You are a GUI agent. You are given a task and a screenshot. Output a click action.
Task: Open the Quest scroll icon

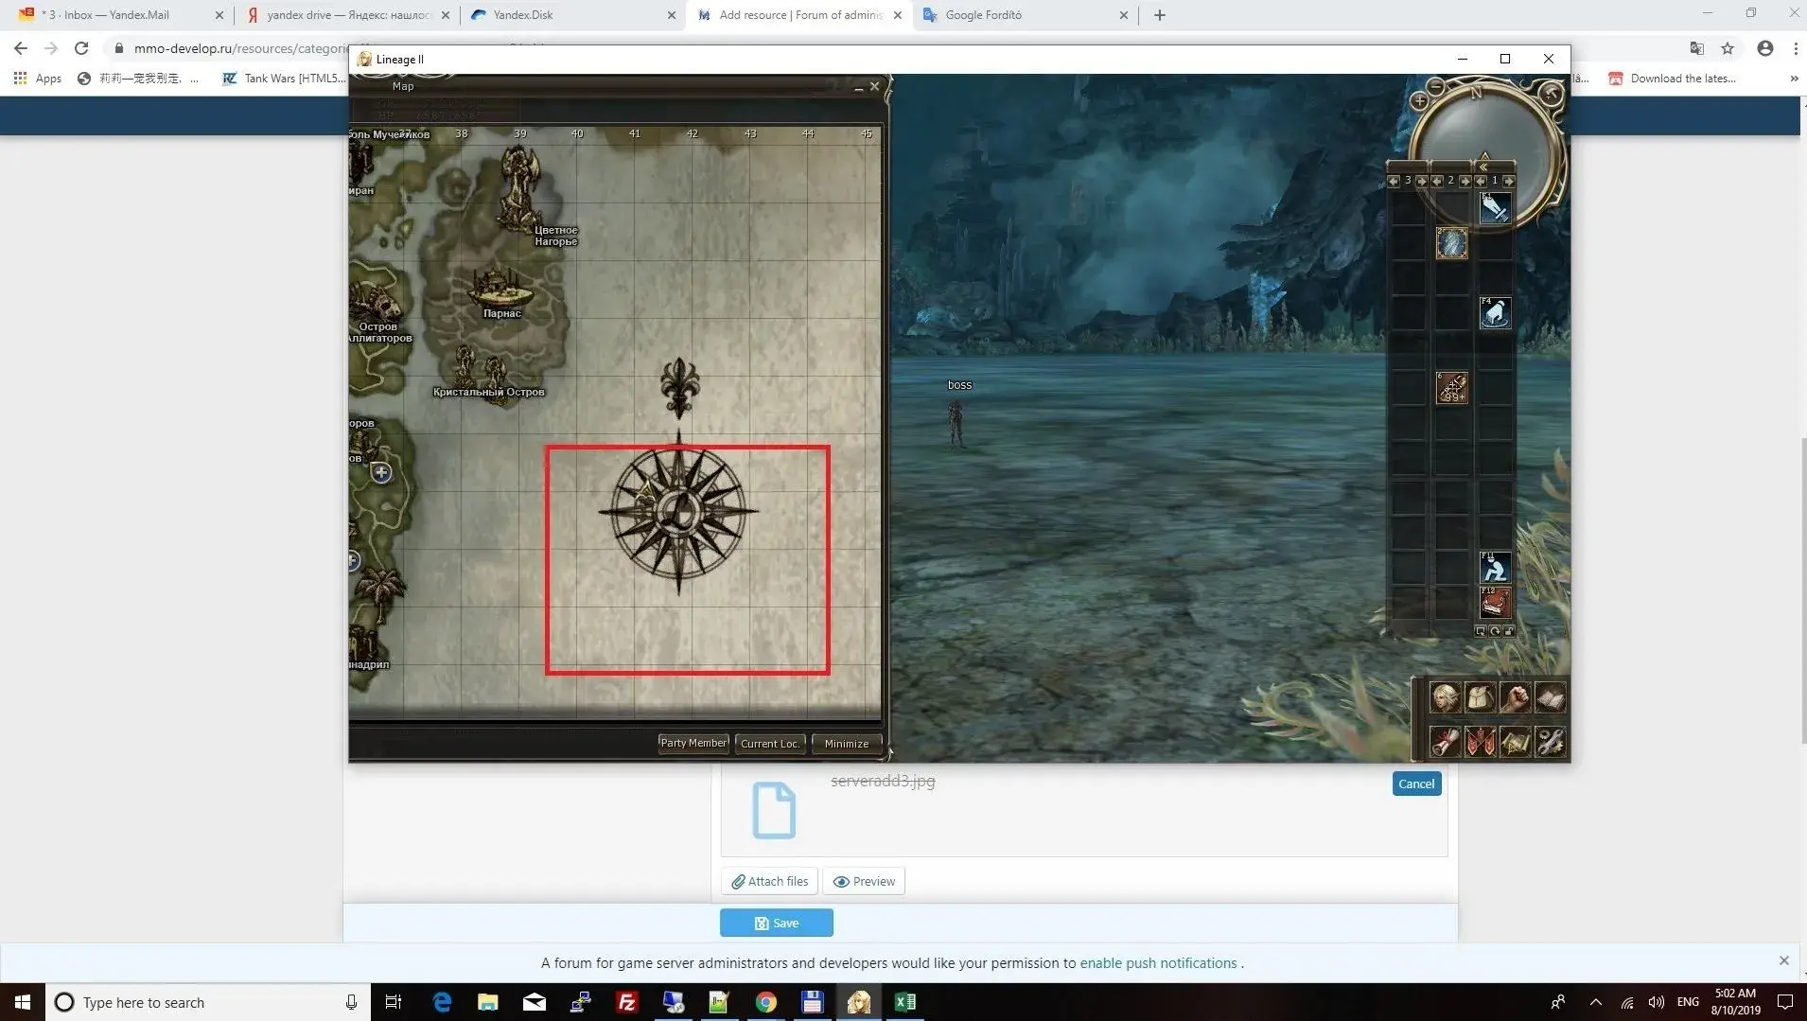1445,742
